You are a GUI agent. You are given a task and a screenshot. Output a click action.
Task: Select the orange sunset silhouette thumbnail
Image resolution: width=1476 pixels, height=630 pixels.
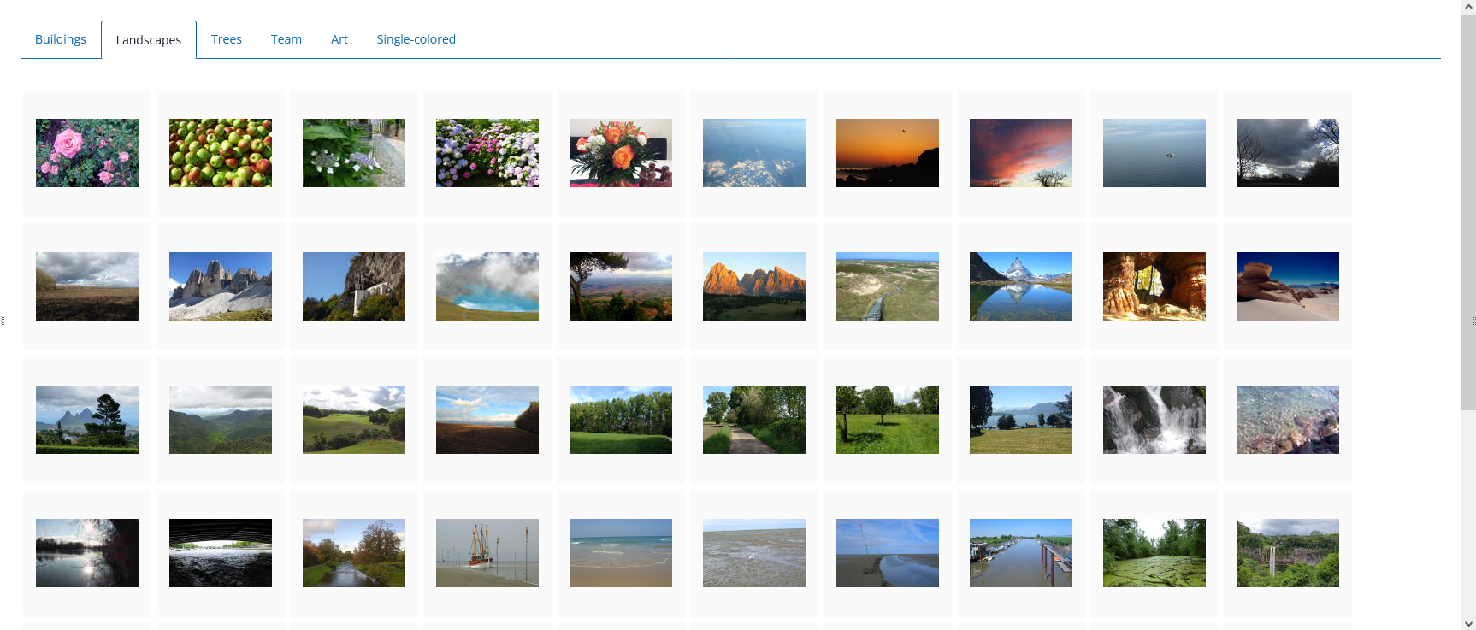click(x=888, y=153)
